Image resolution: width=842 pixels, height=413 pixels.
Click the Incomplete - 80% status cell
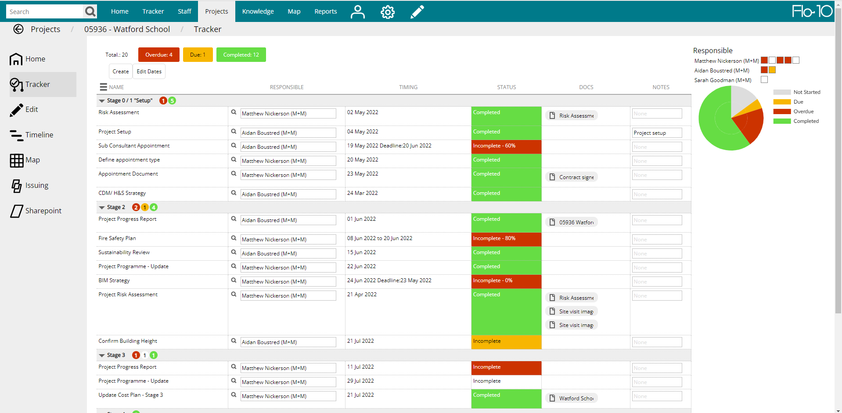point(506,240)
